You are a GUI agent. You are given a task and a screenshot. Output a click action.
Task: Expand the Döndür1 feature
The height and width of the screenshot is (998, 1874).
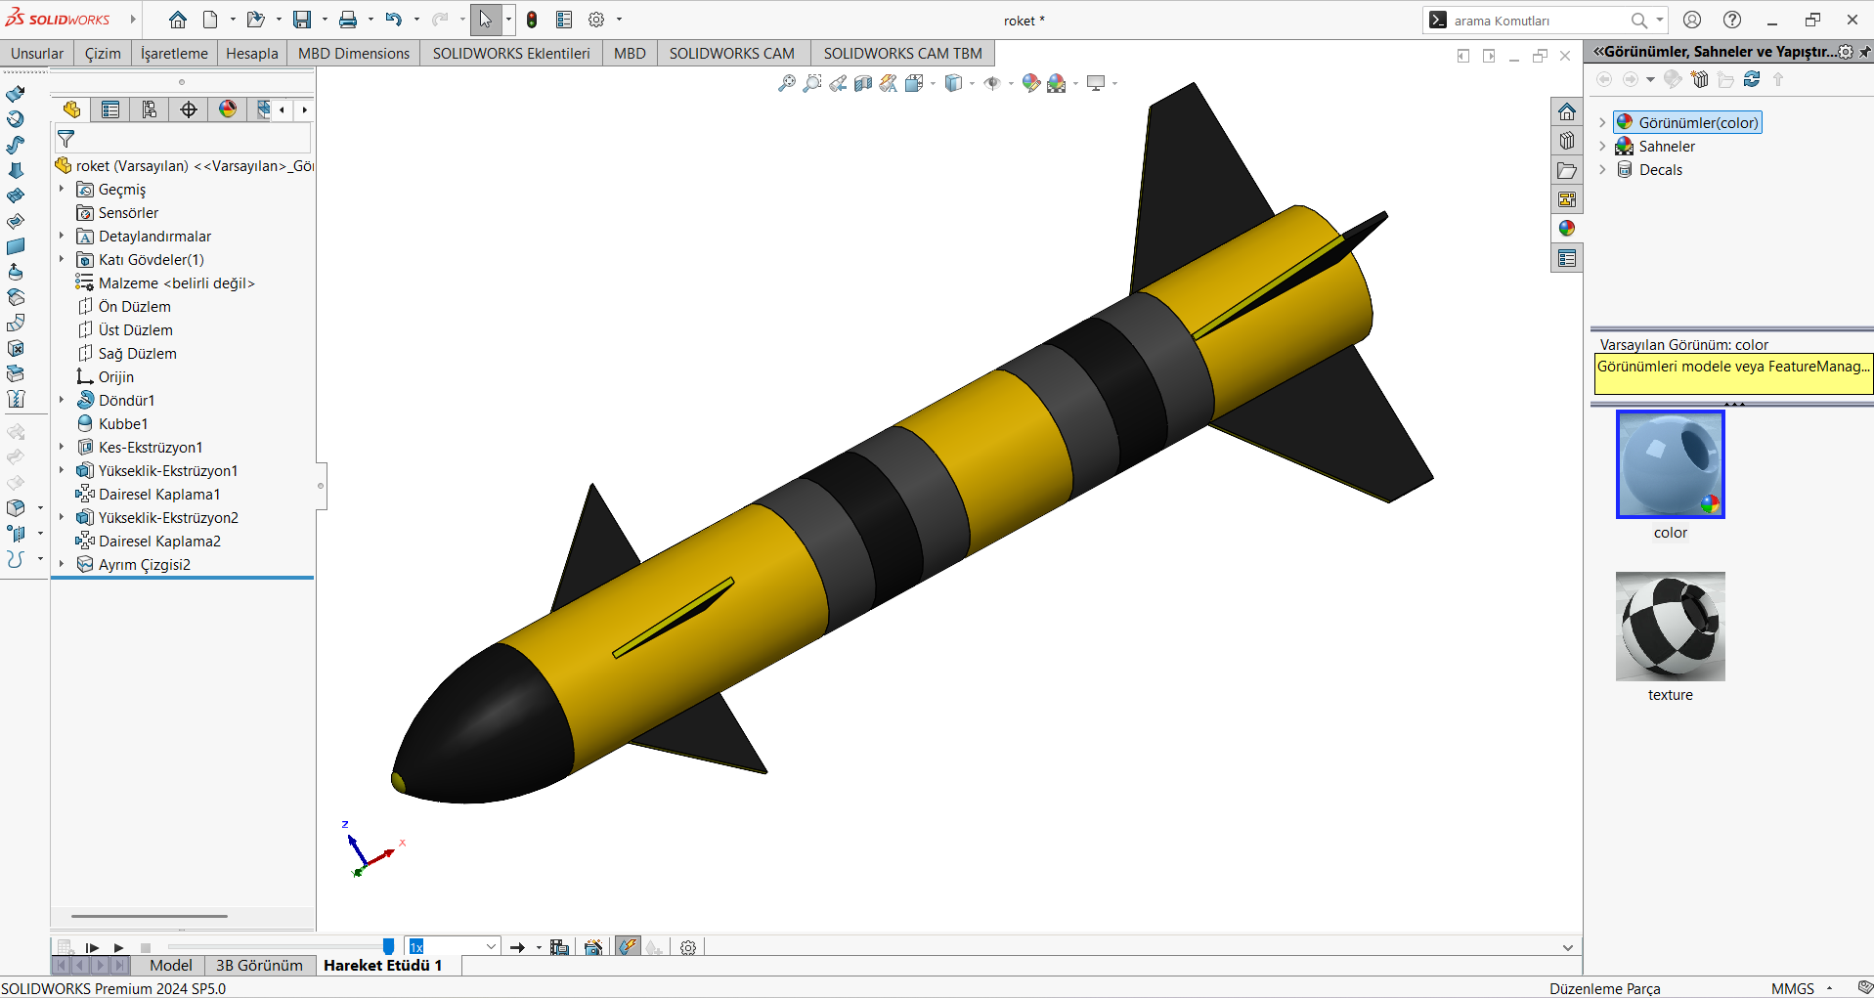tap(62, 400)
